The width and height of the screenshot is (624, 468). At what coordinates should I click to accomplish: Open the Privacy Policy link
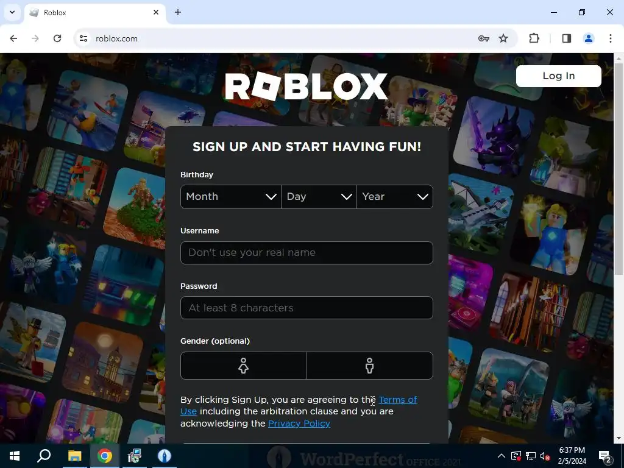coord(299,424)
